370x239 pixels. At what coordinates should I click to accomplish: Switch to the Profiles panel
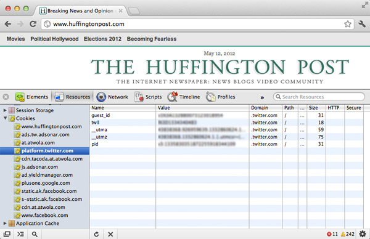[220, 97]
